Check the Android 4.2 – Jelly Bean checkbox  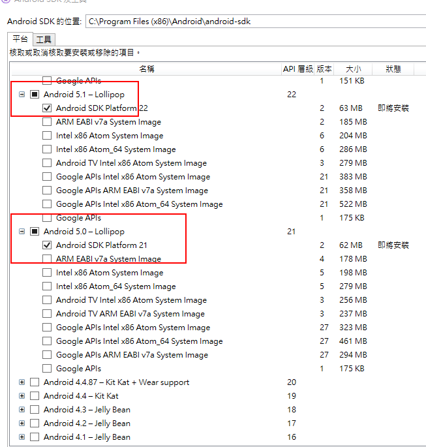[x=35, y=423]
